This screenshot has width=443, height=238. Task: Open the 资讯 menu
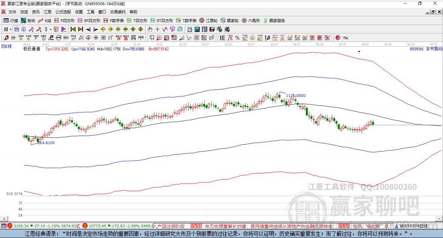(x=35, y=12)
